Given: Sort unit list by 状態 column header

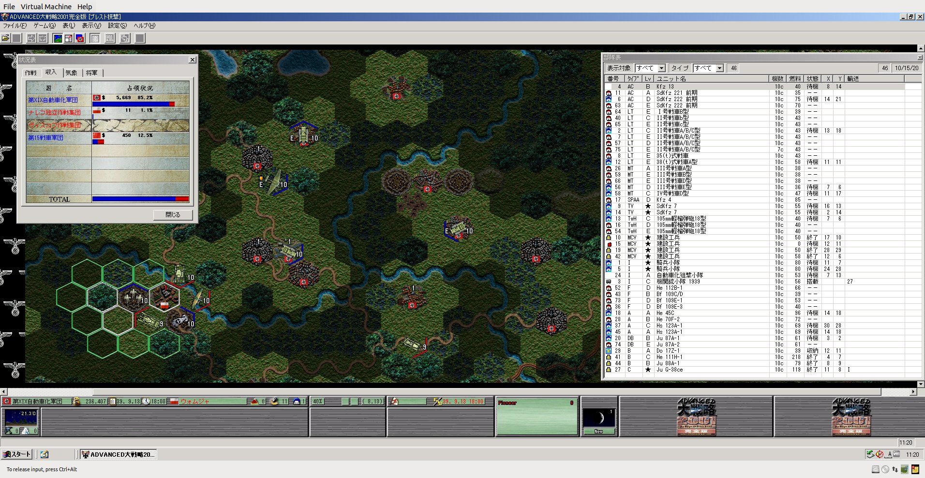Looking at the screenshot, I should pyautogui.click(x=813, y=78).
